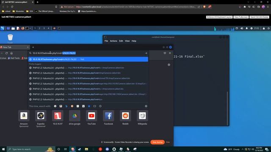The height and width of the screenshot is (152, 271).
Task: Open the Edit menu in the terminal window
Action: 121,41
